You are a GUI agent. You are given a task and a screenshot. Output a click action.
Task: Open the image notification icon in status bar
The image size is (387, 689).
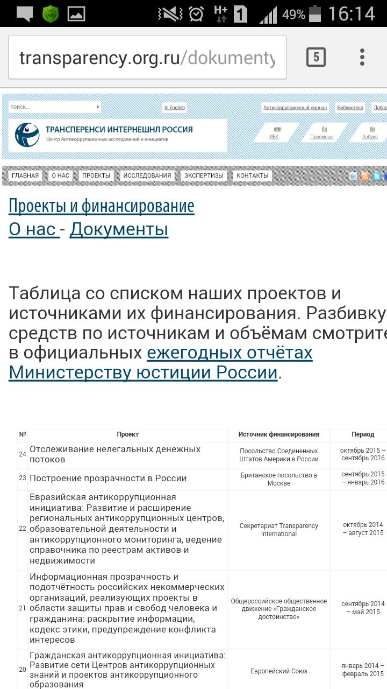point(76,14)
